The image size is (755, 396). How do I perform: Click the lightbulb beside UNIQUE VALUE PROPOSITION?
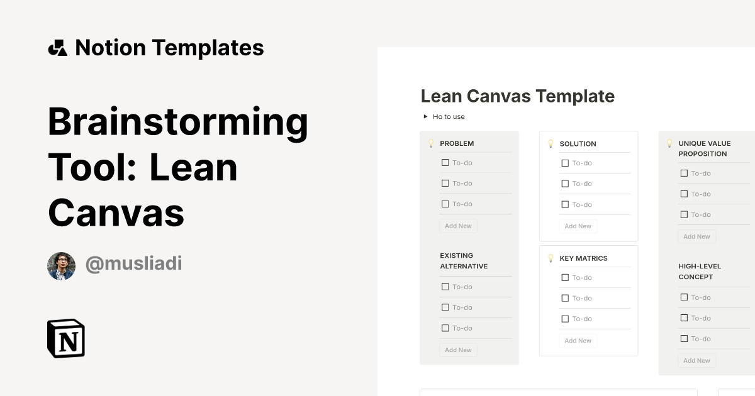[669, 143]
